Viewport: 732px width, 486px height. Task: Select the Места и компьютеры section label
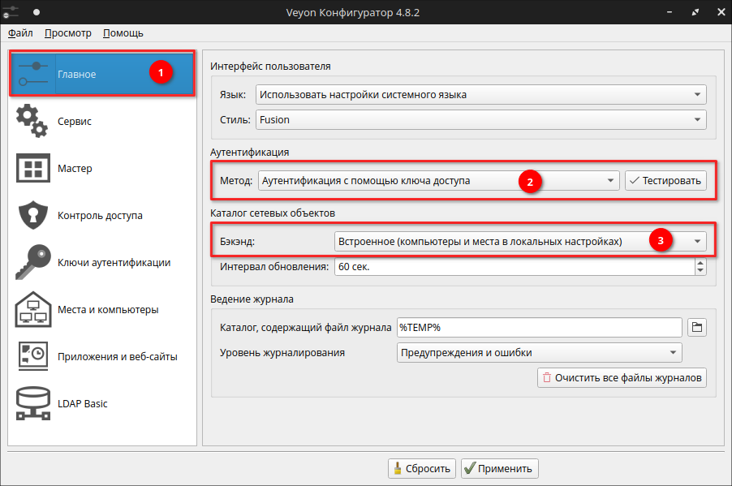pyautogui.click(x=108, y=309)
